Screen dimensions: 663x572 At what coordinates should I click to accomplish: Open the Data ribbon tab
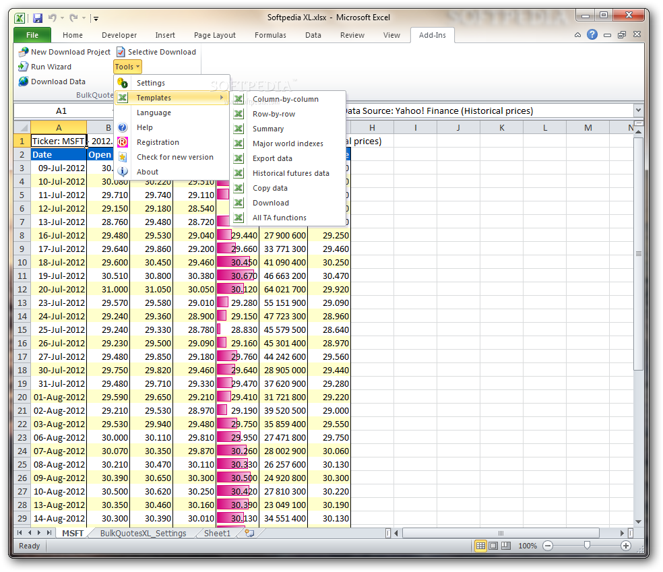(x=313, y=35)
